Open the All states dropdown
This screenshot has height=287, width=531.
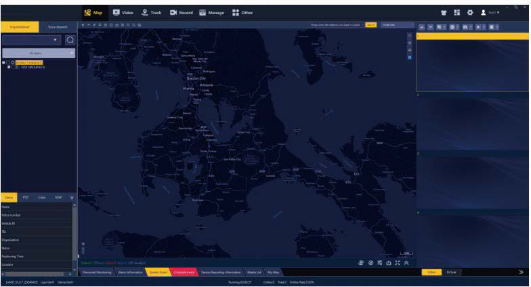(39, 52)
